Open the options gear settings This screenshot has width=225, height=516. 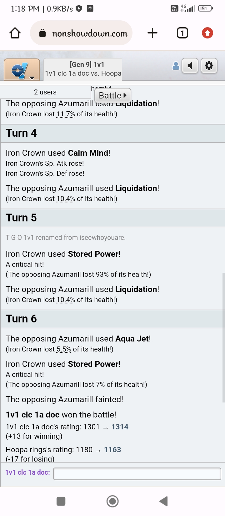(x=209, y=66)
